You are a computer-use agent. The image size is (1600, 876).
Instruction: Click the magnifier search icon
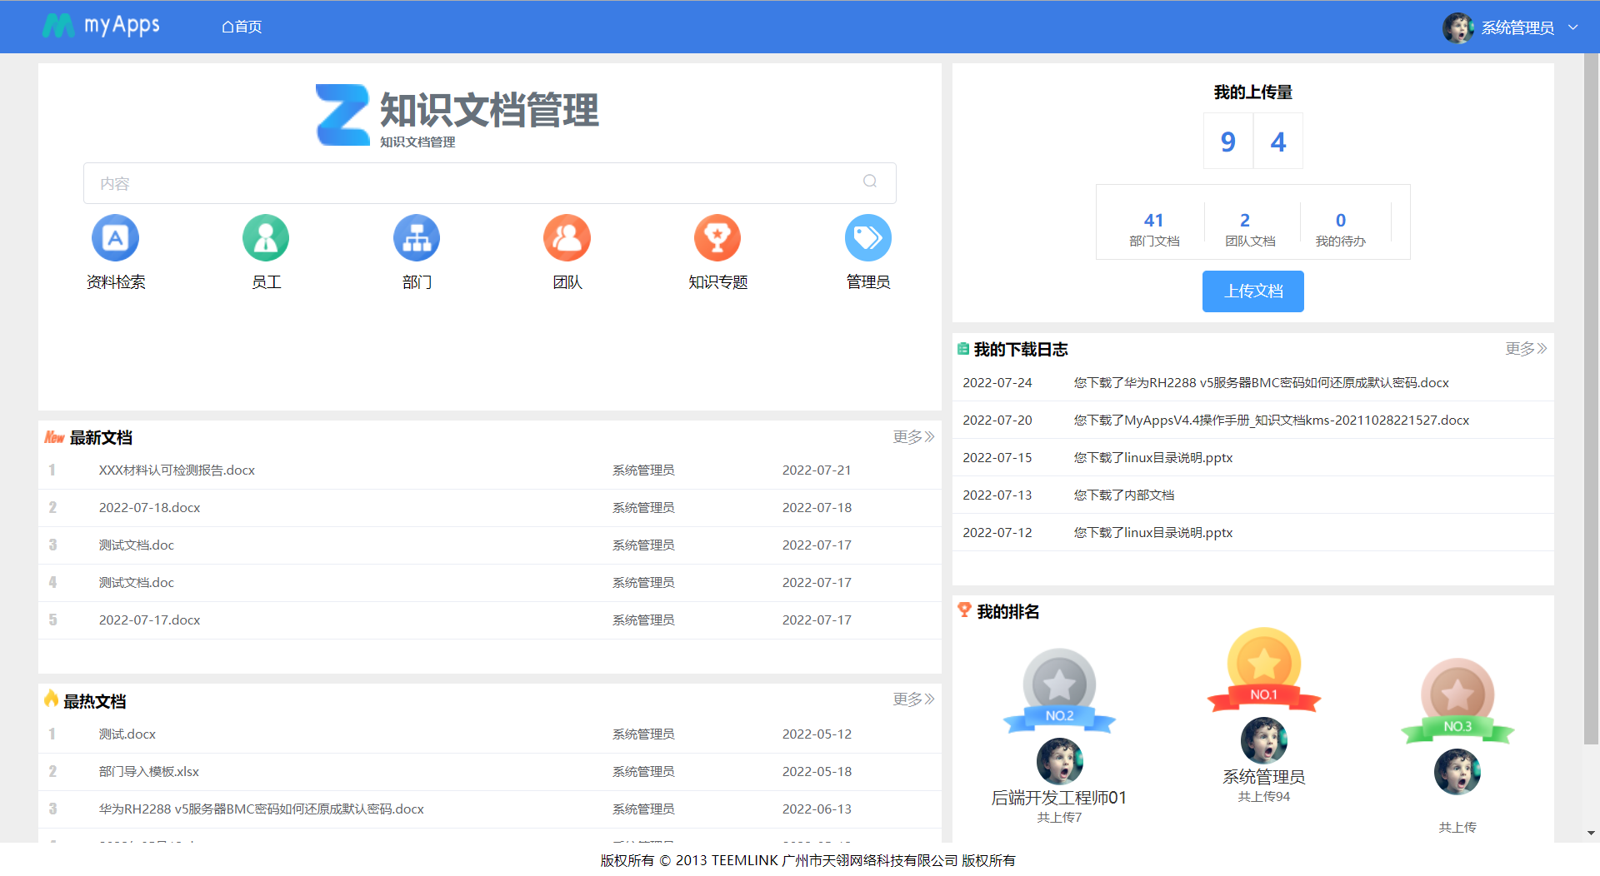870,182
